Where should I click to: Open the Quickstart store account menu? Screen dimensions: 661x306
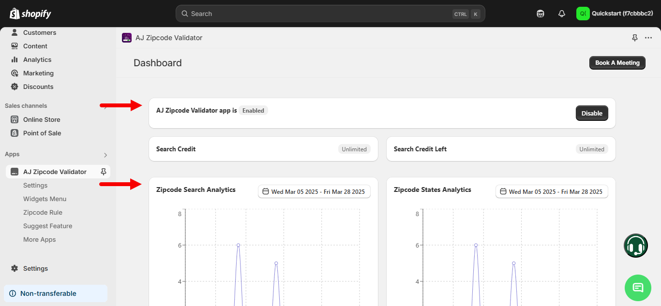pyautogui.click(x=615, y=14)
